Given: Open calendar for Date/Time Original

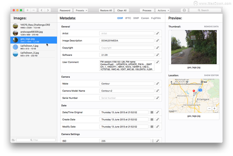Looking at the screenshot, I should point(152,112).
